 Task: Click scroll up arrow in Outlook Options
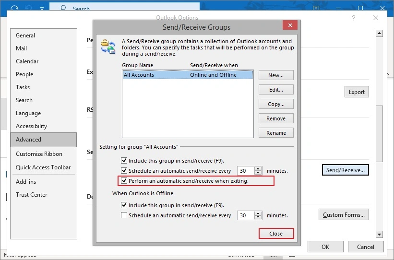379,33
